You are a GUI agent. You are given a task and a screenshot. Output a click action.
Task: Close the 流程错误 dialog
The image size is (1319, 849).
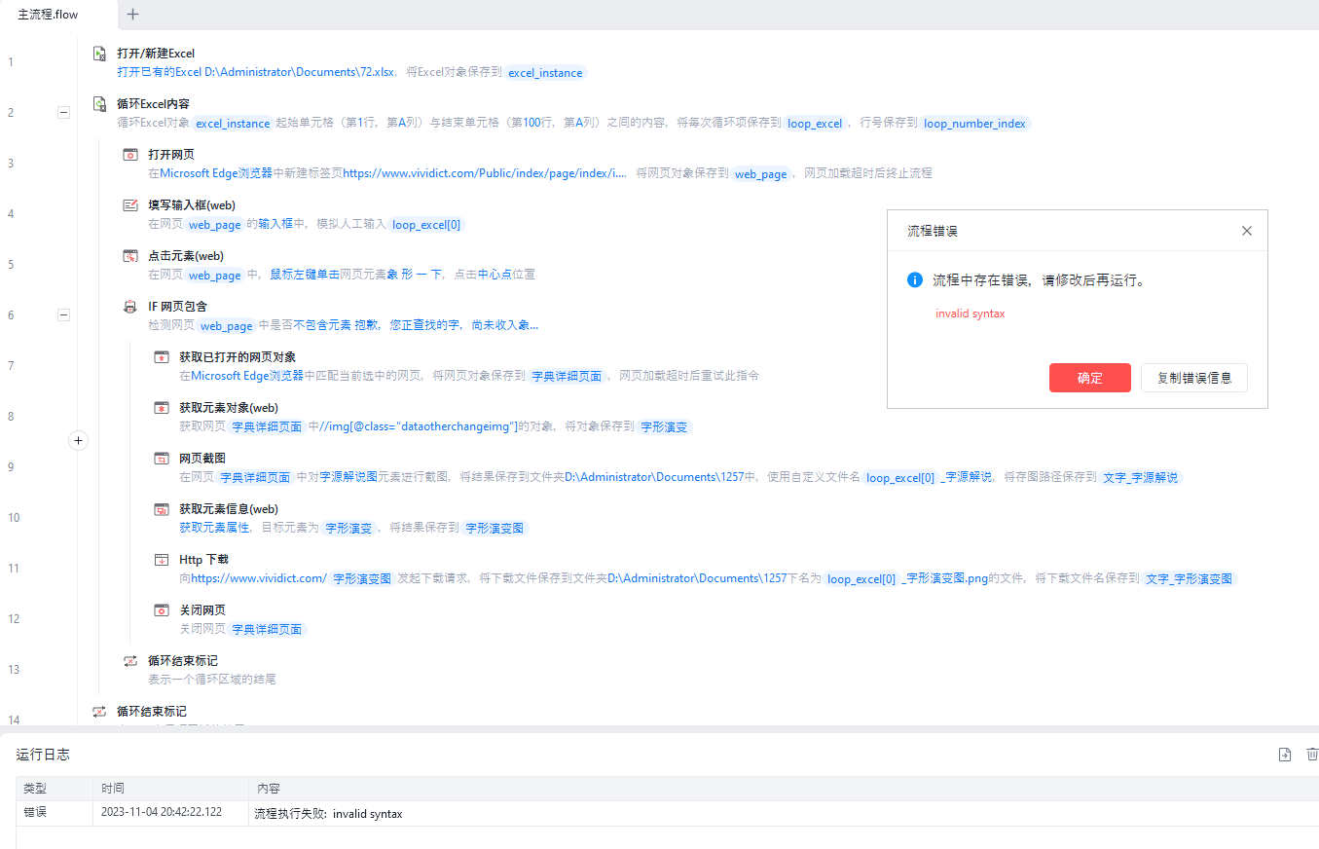coord(1247,231)
